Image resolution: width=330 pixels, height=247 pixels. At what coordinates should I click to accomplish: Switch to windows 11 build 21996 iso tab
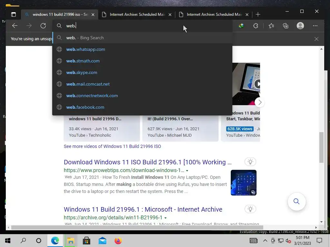click(60, 14)
